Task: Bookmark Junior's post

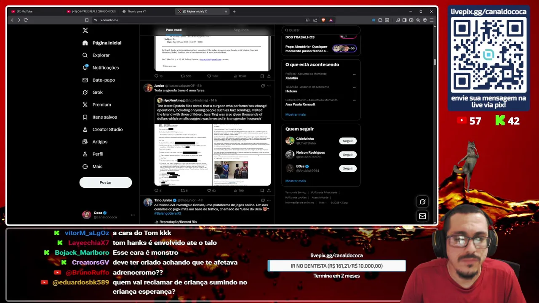Action: point(262,191)
